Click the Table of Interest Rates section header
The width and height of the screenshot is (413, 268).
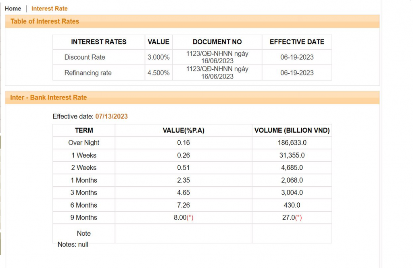(45, 21)
